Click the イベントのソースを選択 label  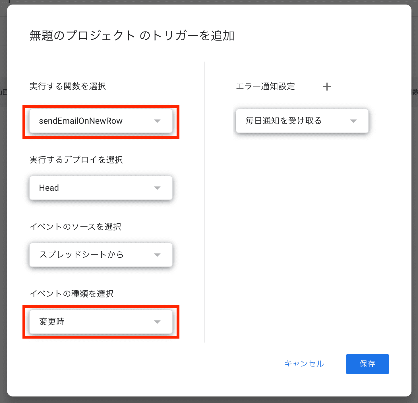pyautogui.click(x=75, y=227)
